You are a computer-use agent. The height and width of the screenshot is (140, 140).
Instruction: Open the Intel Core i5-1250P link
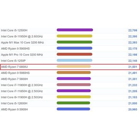[x=14, y=61]
